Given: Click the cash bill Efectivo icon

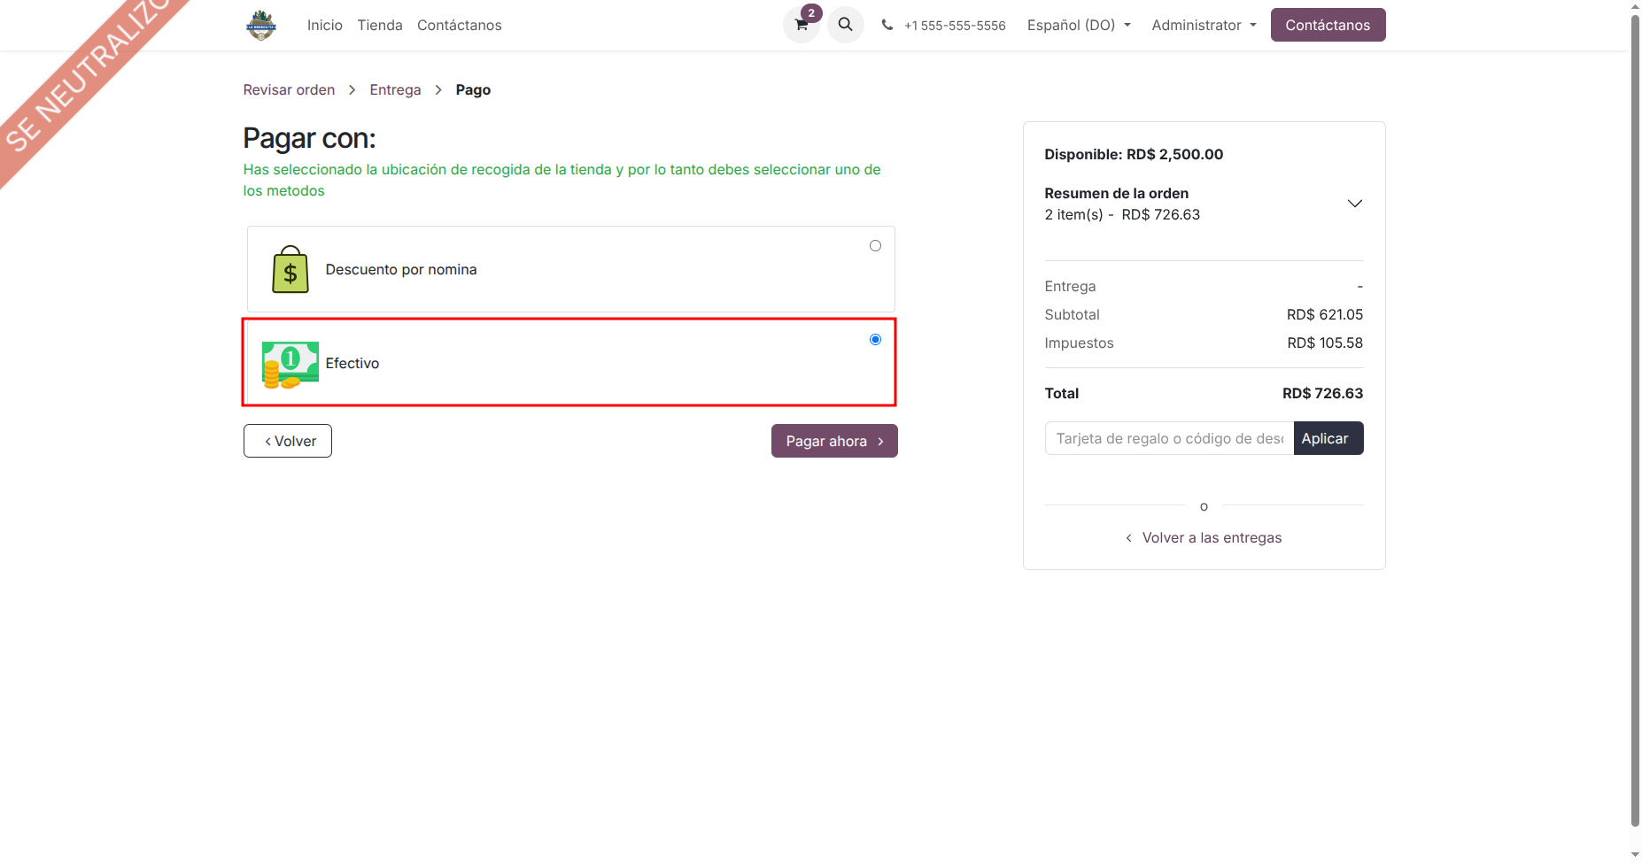Looking at the screenshot, I should point(290,364).
